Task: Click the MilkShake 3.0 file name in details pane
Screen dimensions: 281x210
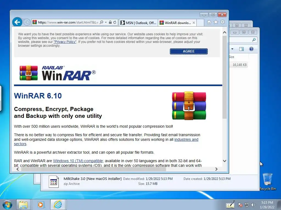Action: [92, 179]
